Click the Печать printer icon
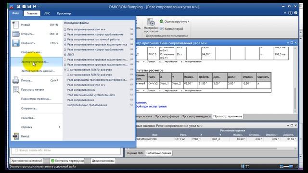This screenshot has width=308, height=173. [x=16, y=80]
